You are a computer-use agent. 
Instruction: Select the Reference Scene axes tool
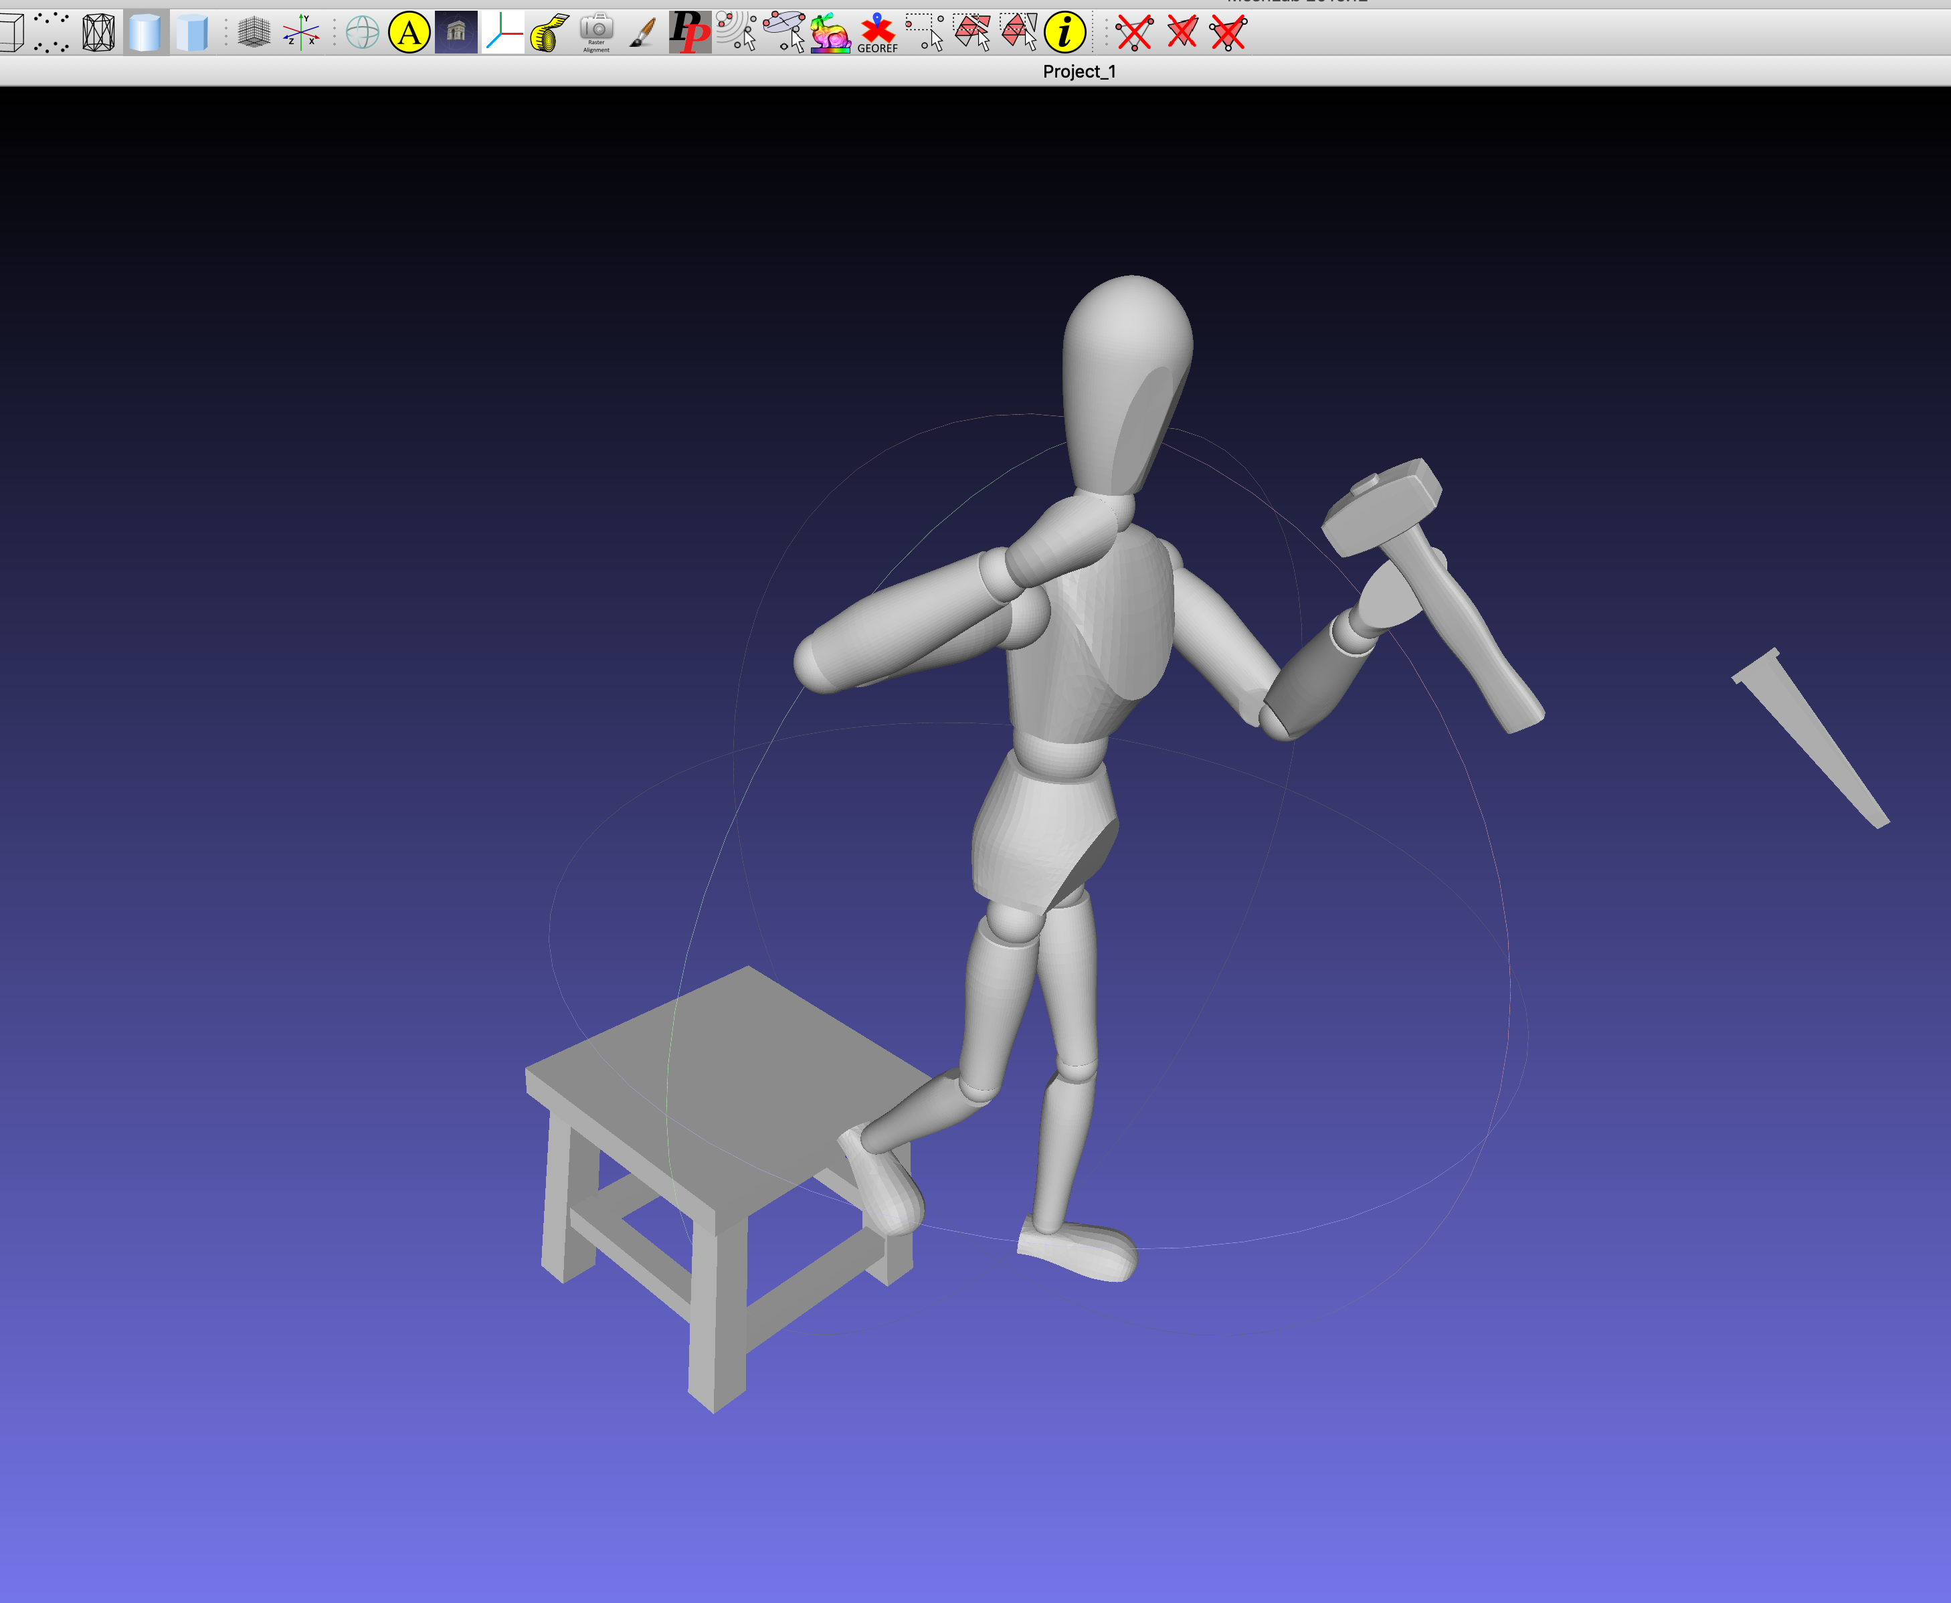click(503, 32)
